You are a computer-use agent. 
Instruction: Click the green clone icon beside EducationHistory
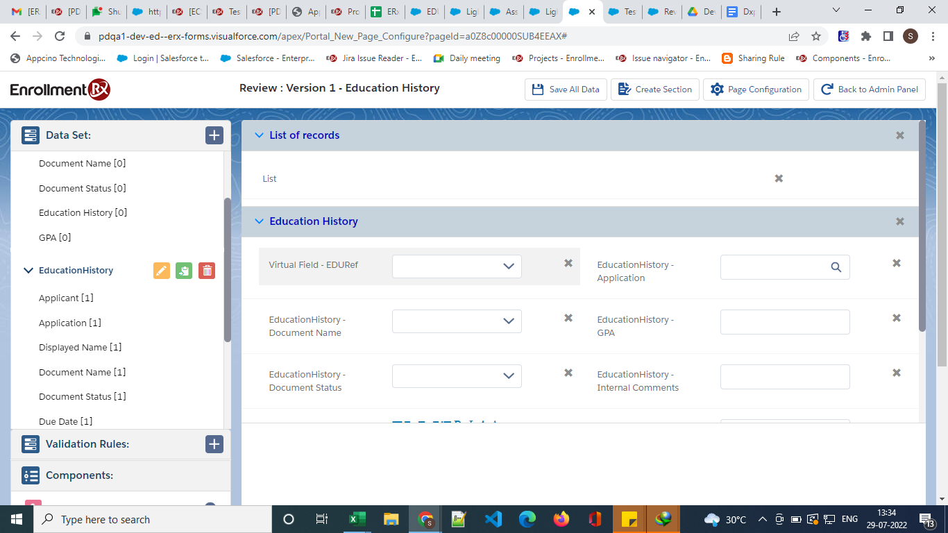(x=184, y=271)
